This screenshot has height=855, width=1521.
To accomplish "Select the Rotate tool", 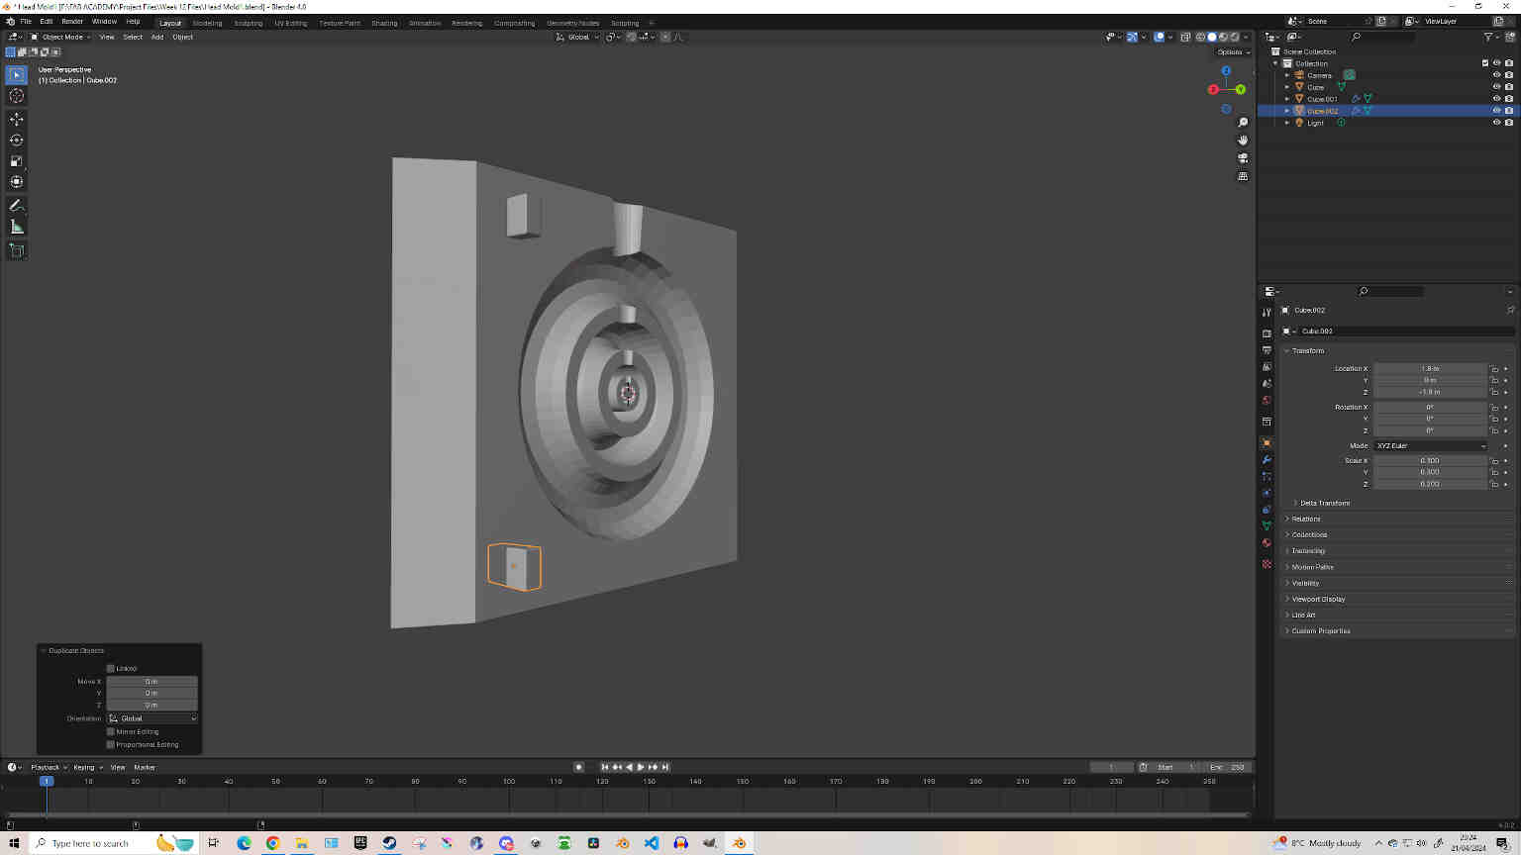I will click(x=16, y=140).
